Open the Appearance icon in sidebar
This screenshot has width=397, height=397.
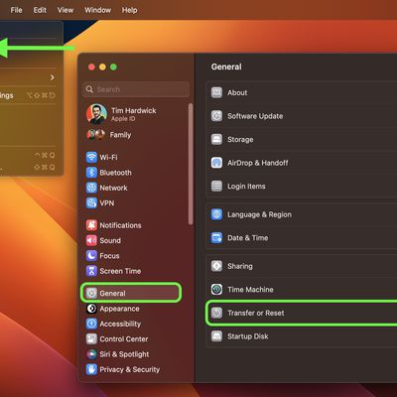(x=91, y=309)
